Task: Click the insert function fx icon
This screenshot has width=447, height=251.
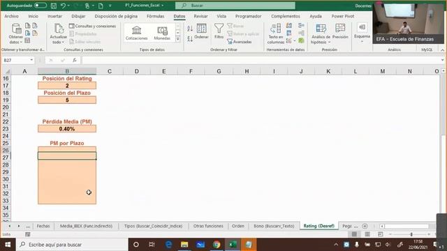Action: click(x=75, y=60)
